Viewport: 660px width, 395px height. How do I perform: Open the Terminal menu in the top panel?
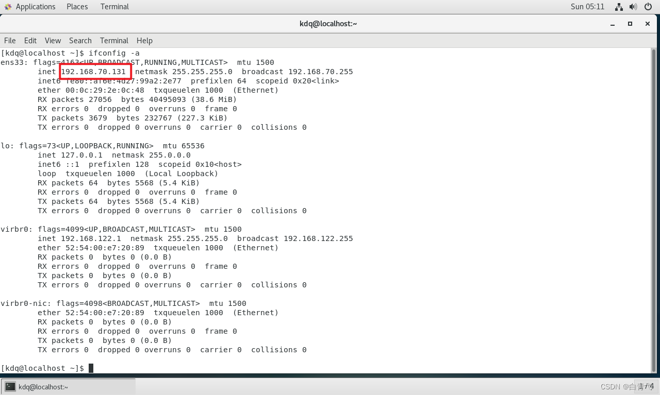pyautogui.click(x=114, y=7)
